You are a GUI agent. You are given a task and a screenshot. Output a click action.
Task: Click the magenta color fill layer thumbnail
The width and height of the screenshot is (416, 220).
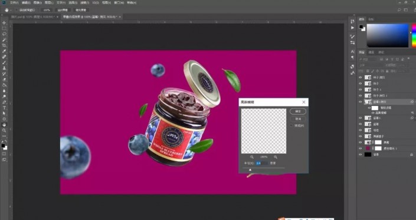tap(368, 148)
